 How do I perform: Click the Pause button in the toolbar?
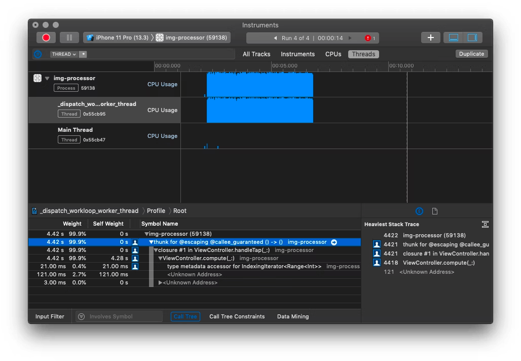point(69,38)
